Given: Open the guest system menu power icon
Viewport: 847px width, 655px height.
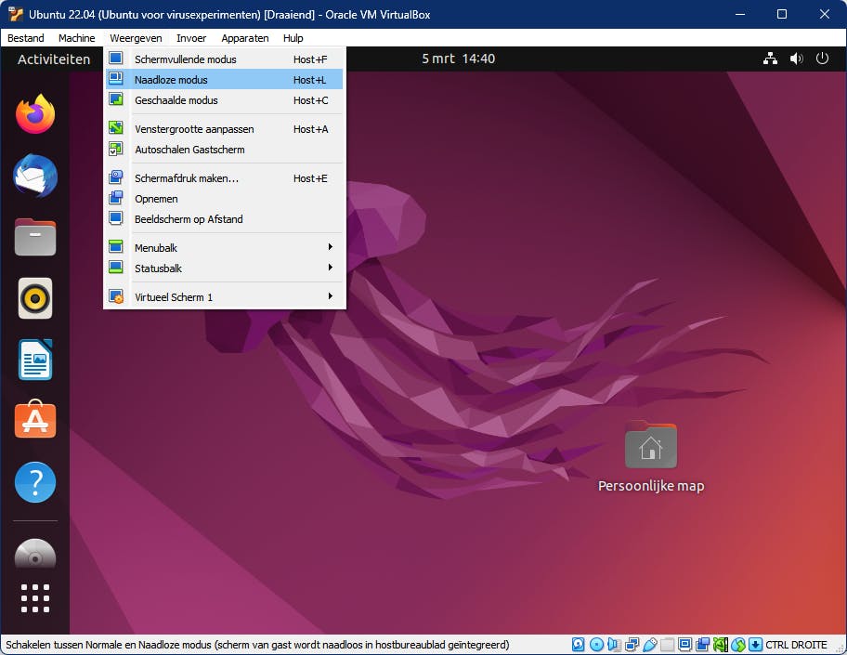Looking at the screenshot, I should tap(822, 59).
